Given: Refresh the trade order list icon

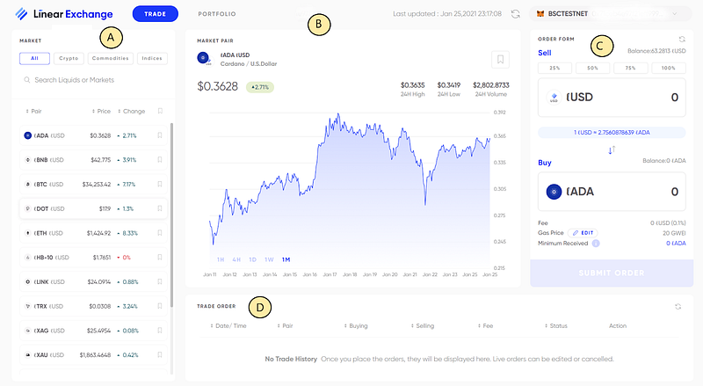Looking at the screenshot, I should (678, 307).
